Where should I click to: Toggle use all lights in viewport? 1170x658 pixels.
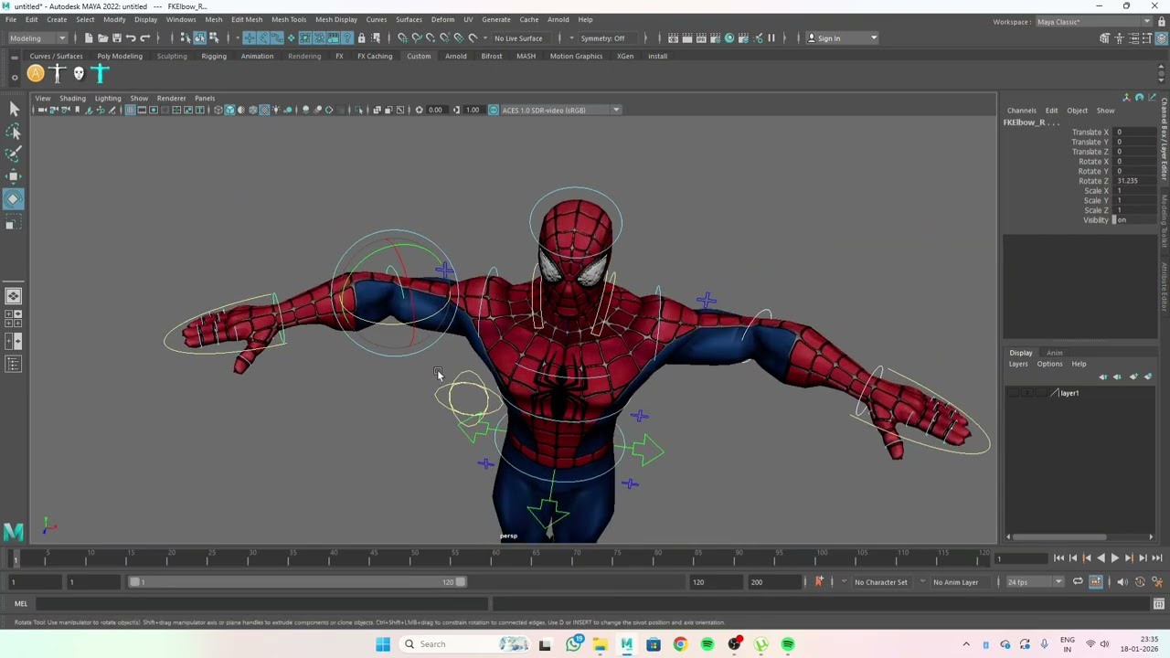click(276, 110)
